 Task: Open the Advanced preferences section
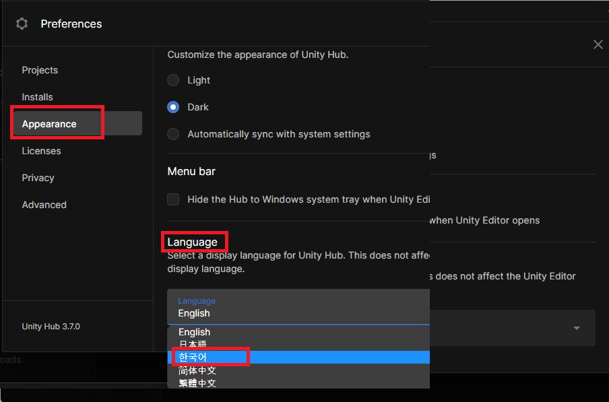point(44,205)
